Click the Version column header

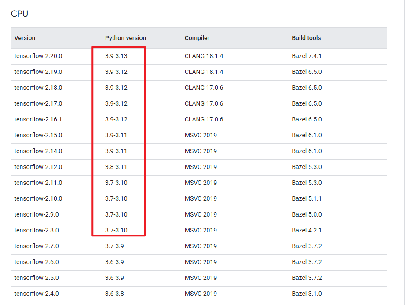25,38
